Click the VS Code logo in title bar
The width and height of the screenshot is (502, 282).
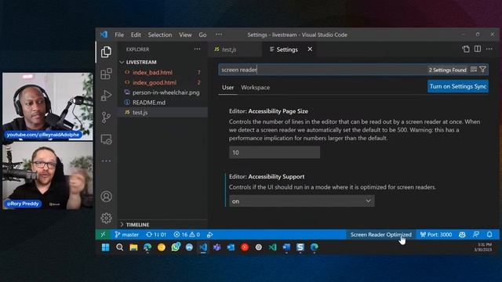pyautogui.click(x=104, y=34)
